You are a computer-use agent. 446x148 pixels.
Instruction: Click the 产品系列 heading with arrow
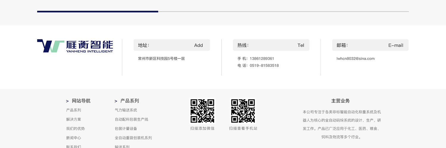(129, 101)
